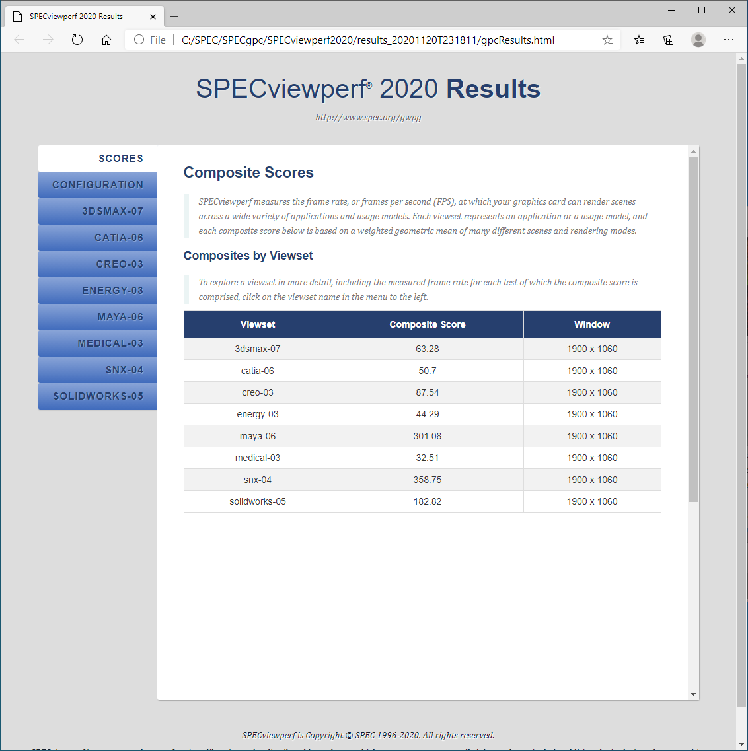The height and width of the screenshot is (751, 748).
Task: Select the energy-03 table cell
Action: coord(258,414)
